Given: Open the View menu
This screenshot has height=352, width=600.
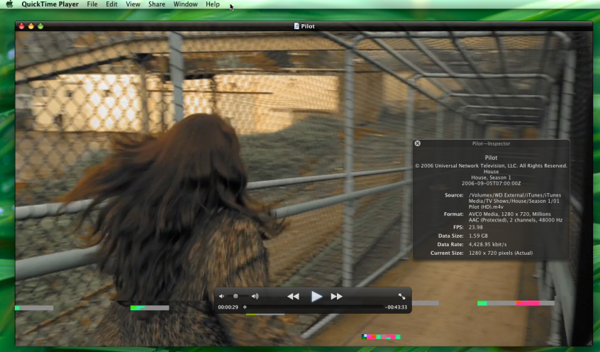Looking at the screenshot, I should click(x=133, y=4).
